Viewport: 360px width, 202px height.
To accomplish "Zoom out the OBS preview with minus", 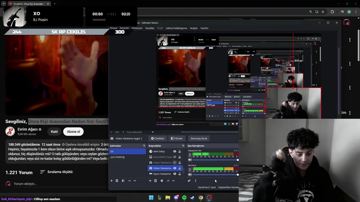I will click(x=111, y=132).
